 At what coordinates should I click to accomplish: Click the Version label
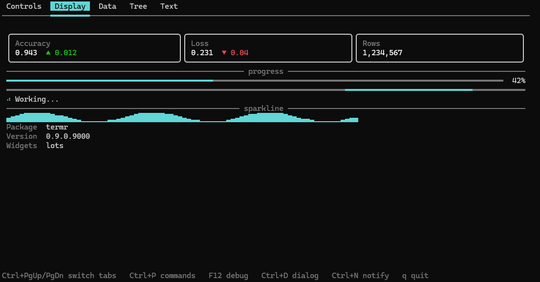click(22, 136)
